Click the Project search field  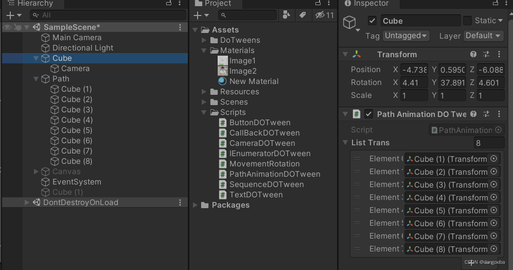click(x=247, y=15)
